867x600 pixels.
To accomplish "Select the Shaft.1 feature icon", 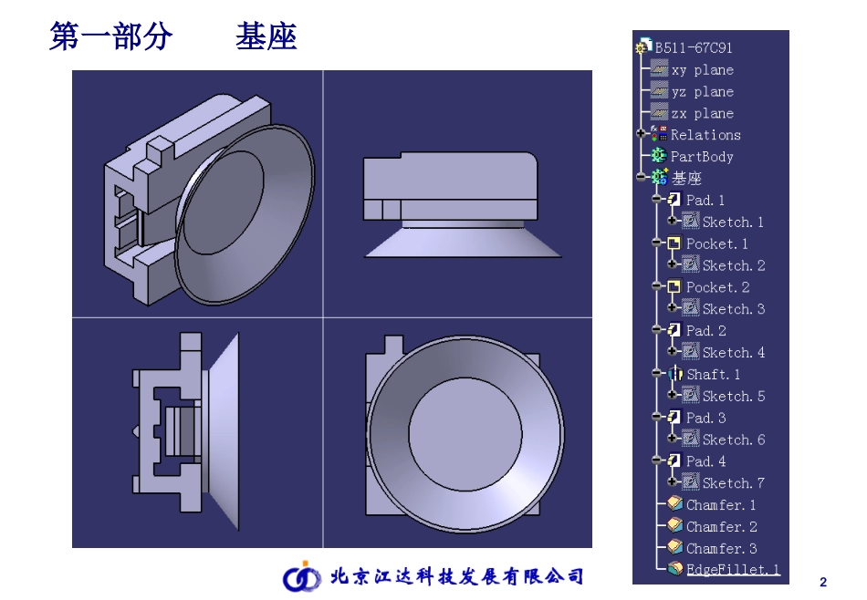I will 675,374.
